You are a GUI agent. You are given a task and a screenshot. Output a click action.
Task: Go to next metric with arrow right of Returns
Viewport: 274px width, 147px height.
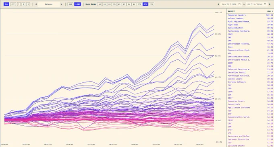(61, 4)
